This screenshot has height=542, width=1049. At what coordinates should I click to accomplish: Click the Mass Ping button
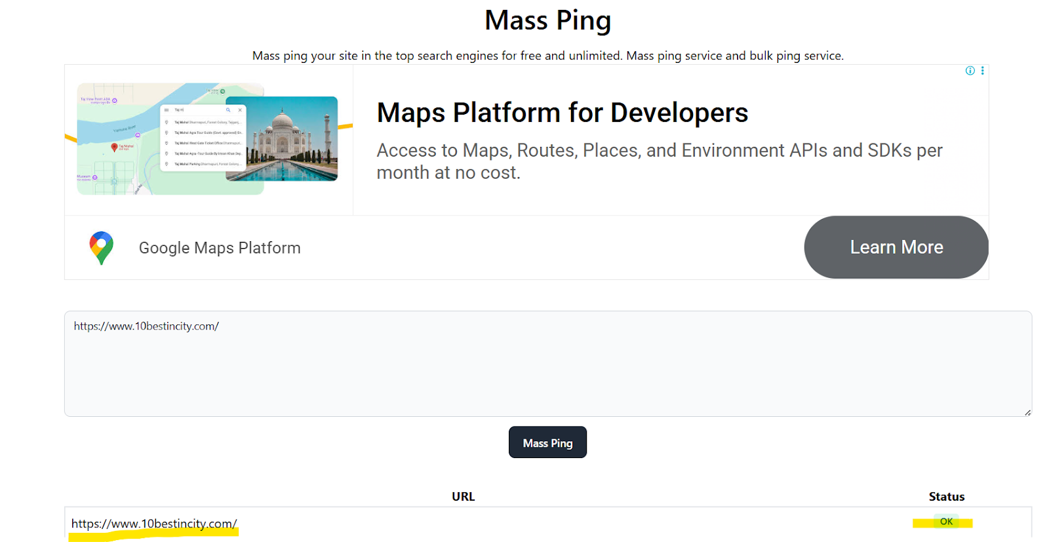pyautogui.click(x=547, y=442)
